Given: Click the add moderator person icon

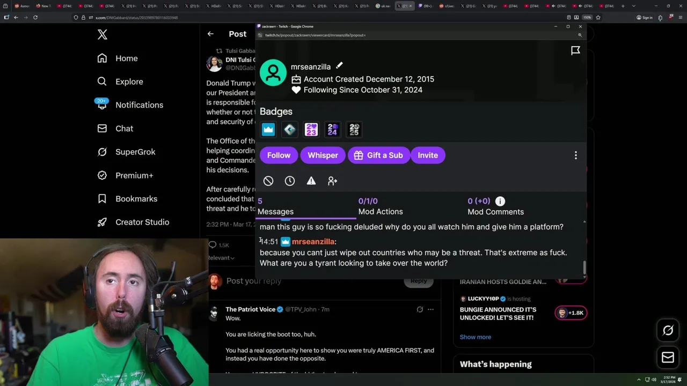Looking at the screenshot, I should (x=333, y=181).
